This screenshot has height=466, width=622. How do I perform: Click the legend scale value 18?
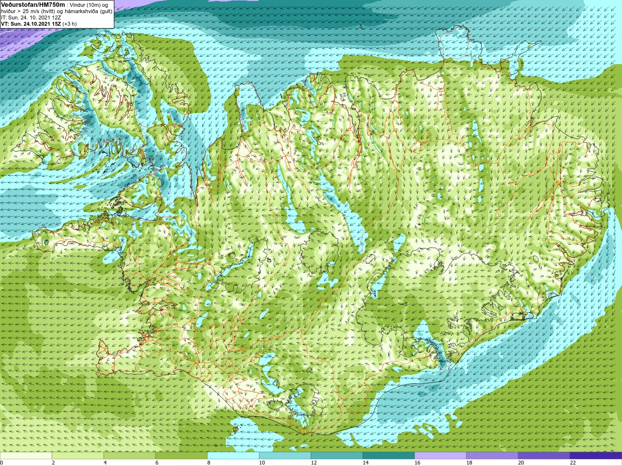pos(469,463)
